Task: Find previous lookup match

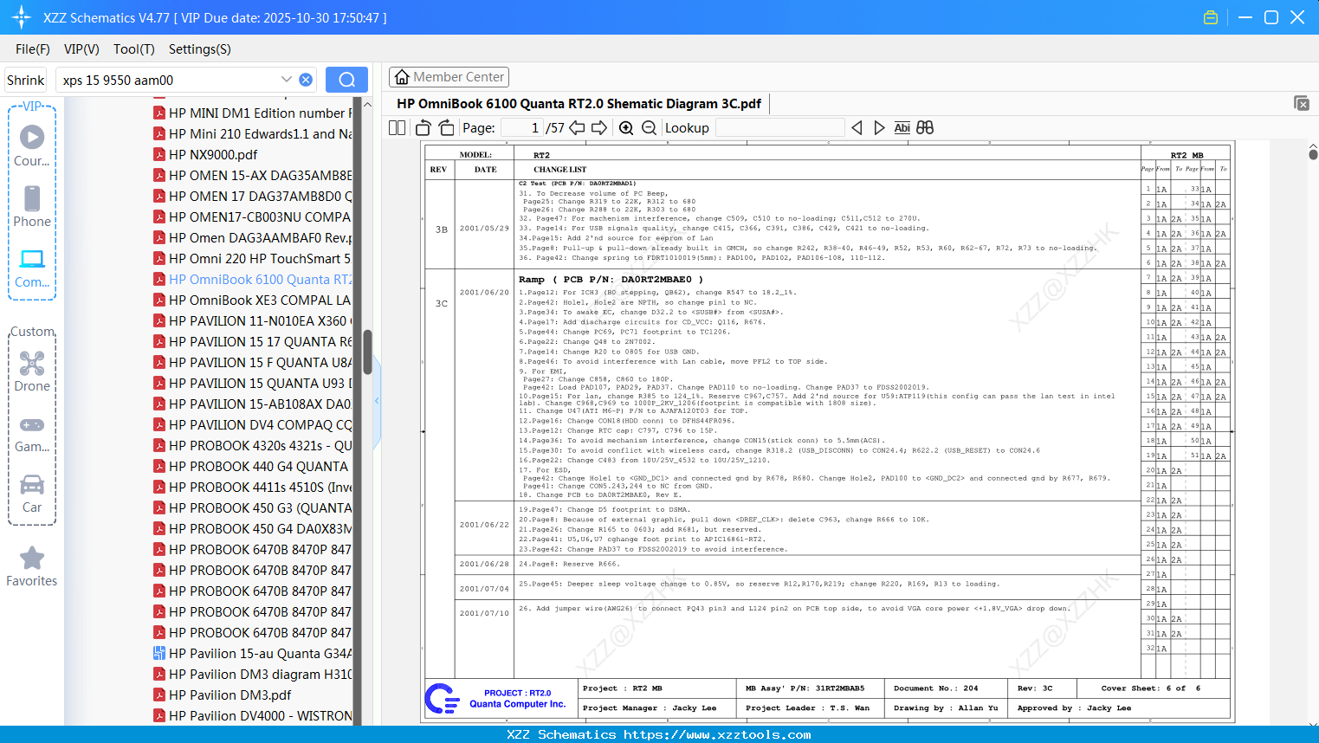Action: (857, 128)
